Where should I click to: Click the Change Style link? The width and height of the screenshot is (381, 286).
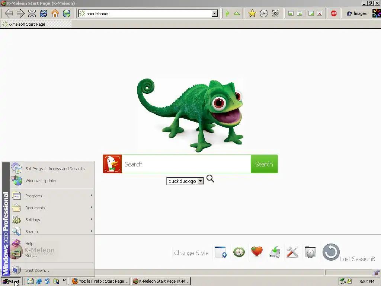point(191,253)
